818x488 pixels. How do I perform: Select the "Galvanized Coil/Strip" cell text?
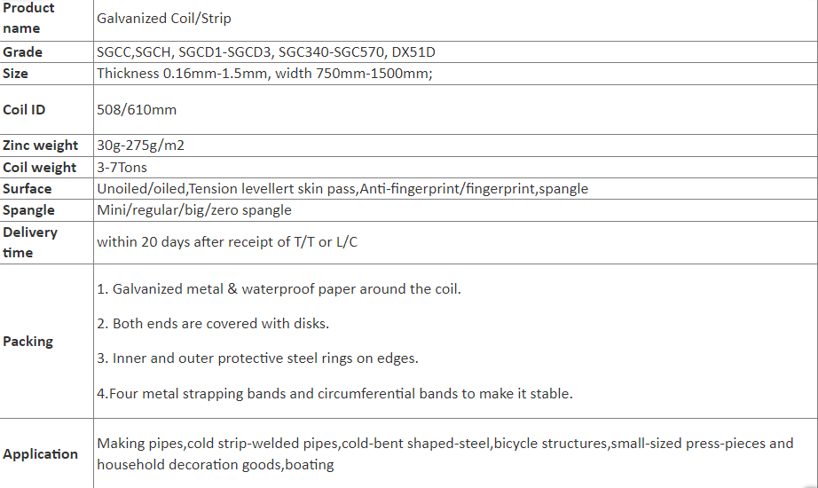pyautogui.click(x=164, y=18)
